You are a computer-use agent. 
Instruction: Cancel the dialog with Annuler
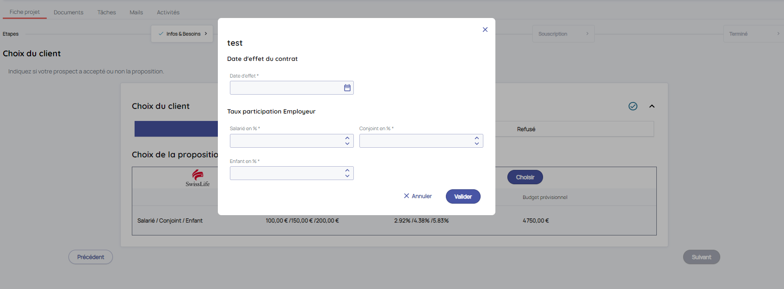pos(418,196)
